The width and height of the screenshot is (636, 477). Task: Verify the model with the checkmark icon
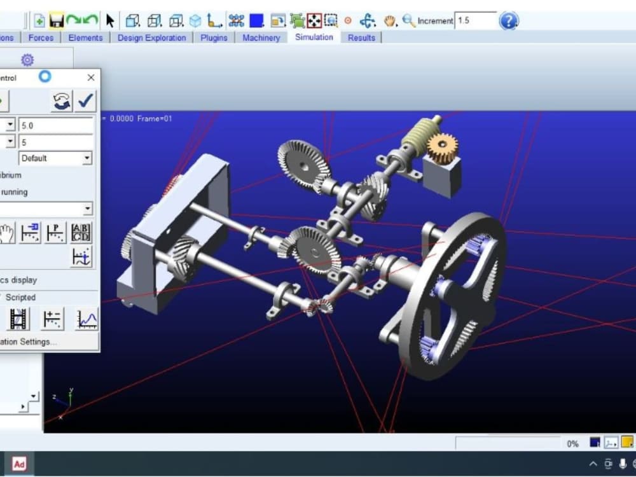point(85,100)
